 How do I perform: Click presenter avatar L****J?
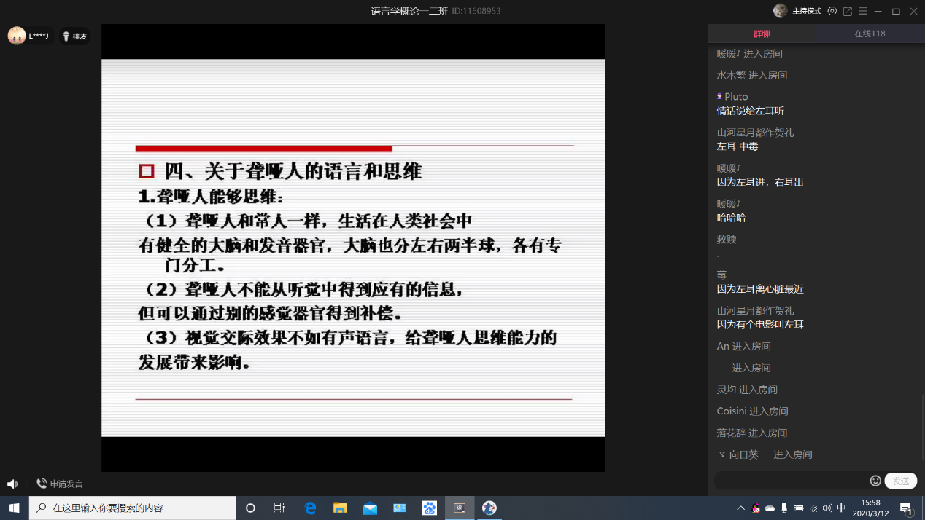(x=17, y=36)
